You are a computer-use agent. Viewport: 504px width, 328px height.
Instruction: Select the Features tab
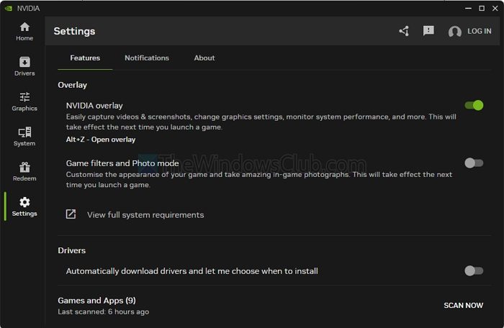coord(85,58)
